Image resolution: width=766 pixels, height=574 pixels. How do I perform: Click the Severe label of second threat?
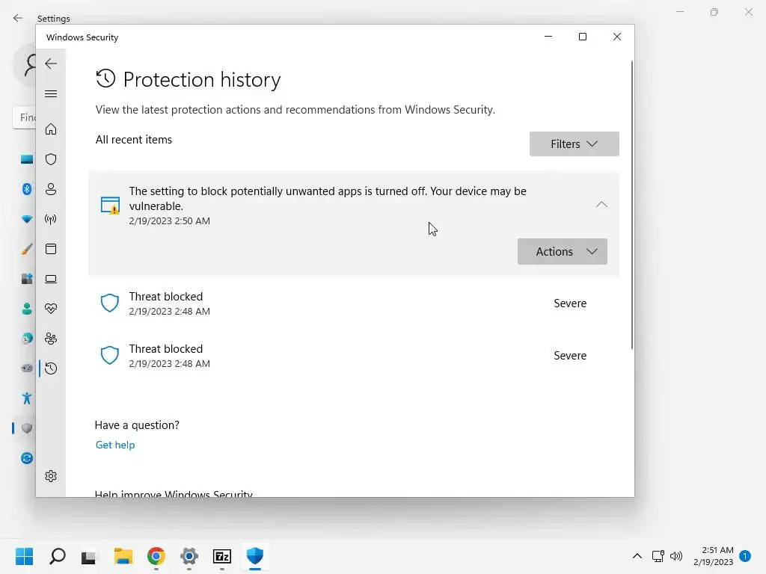tap(570, 356)
